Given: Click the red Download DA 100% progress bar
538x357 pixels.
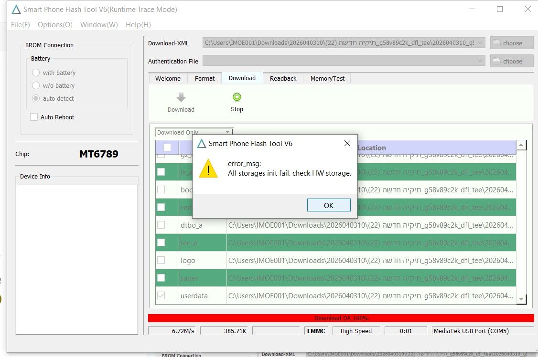Looking at the screenshot, I should pos(341,318).
